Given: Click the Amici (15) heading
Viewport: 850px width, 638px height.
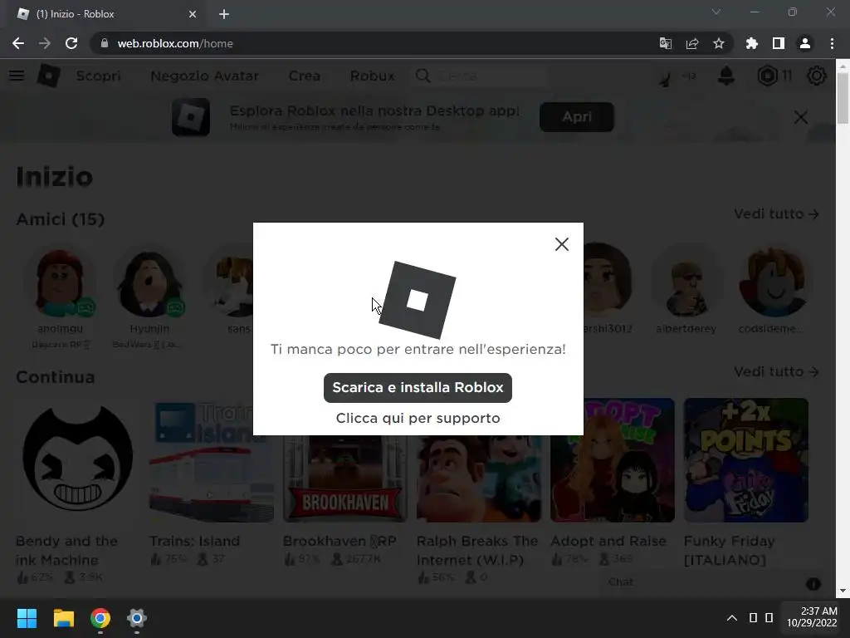Looking at the screenshot, I should [60, 219].
